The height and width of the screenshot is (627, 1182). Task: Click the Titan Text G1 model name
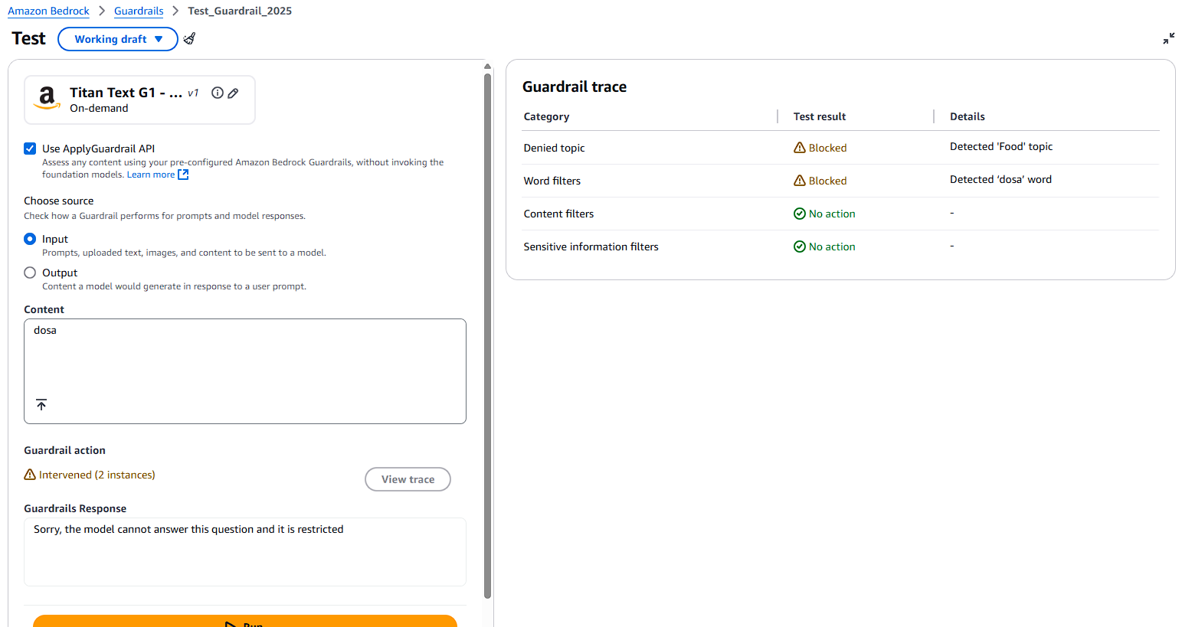(x=126, y=93)
